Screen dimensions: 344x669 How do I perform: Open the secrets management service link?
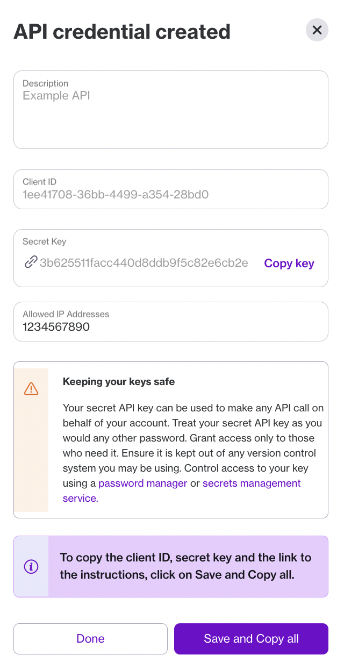[x=252, y=483]
